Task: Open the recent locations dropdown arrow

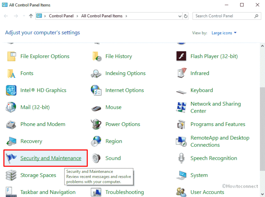Action: pyautogui.click(x=24, y=16)
